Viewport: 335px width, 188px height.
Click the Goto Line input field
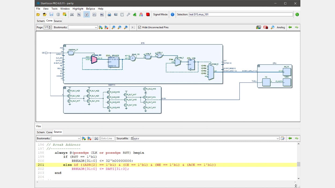[x=107, y=138]
